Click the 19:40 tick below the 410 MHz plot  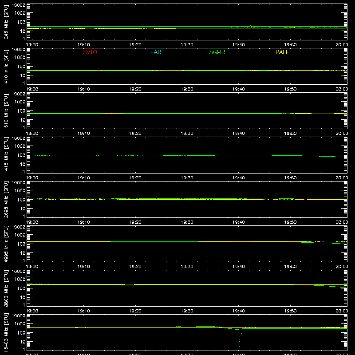pyautogui.click(x=239, y=89)
